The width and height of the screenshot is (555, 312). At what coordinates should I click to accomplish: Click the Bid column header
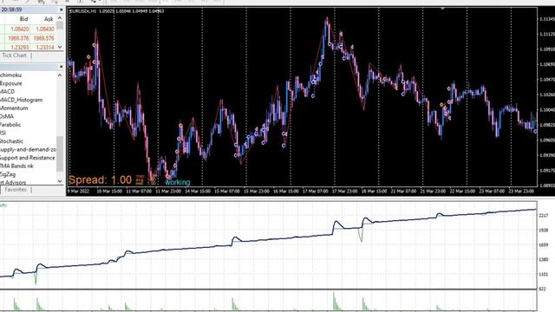[23, 19]
